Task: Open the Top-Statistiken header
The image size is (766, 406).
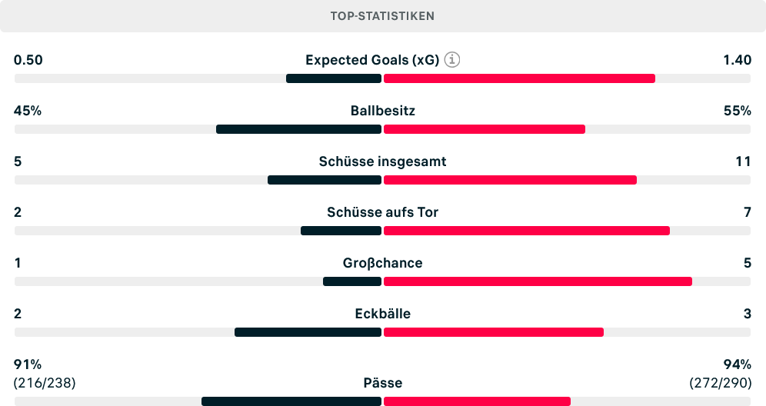Action: [x=382, y=16]
